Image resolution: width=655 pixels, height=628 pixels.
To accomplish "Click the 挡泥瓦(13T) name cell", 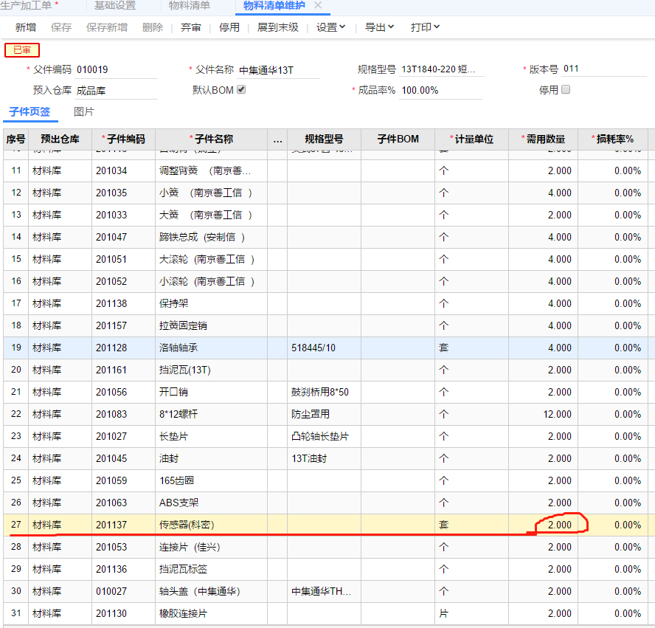I will [x=212, y=370].
